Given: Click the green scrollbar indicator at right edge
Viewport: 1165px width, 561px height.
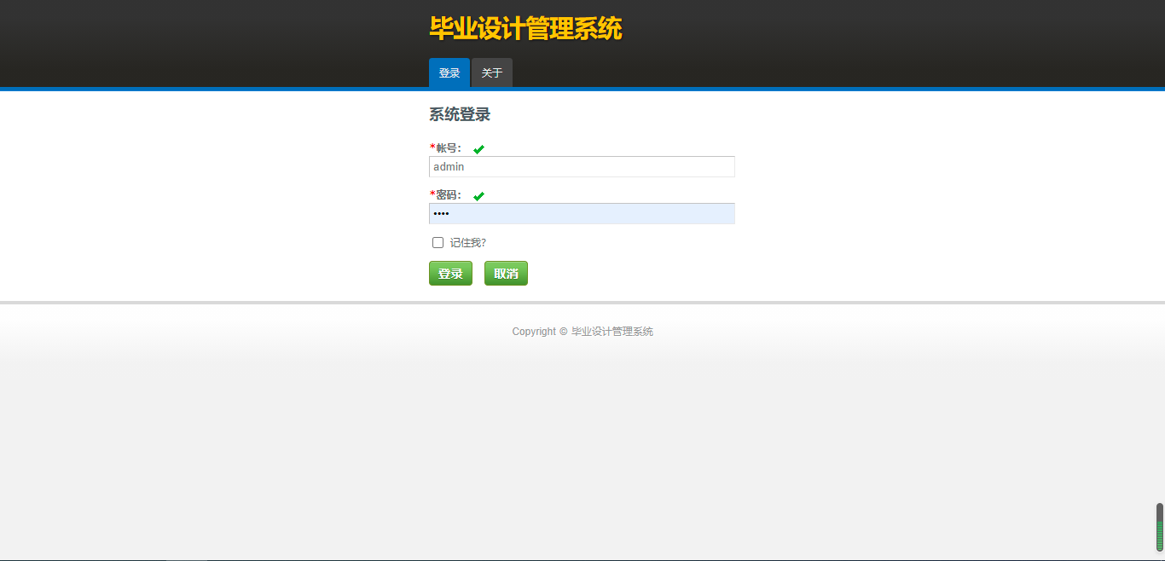Looking at the screenshot, I should click(x=1160, y=527).
